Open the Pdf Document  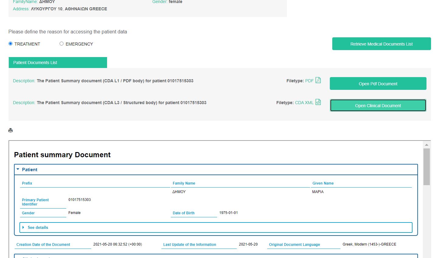(x=378, y=84)
